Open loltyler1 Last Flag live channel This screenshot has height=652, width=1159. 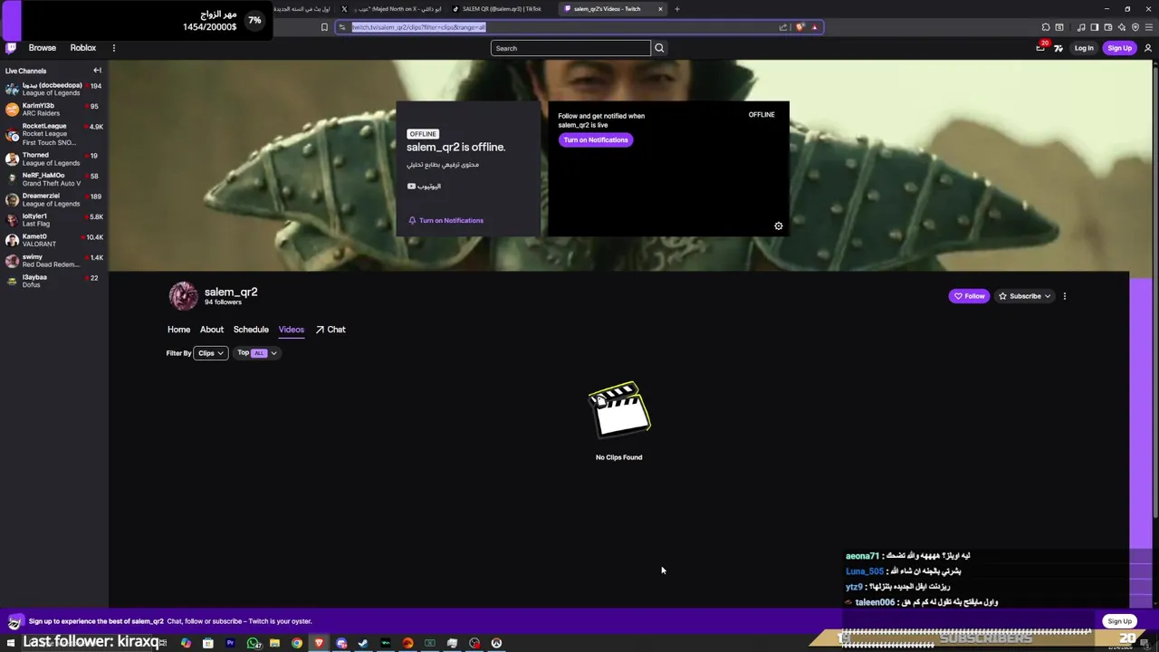coord(54,220)
